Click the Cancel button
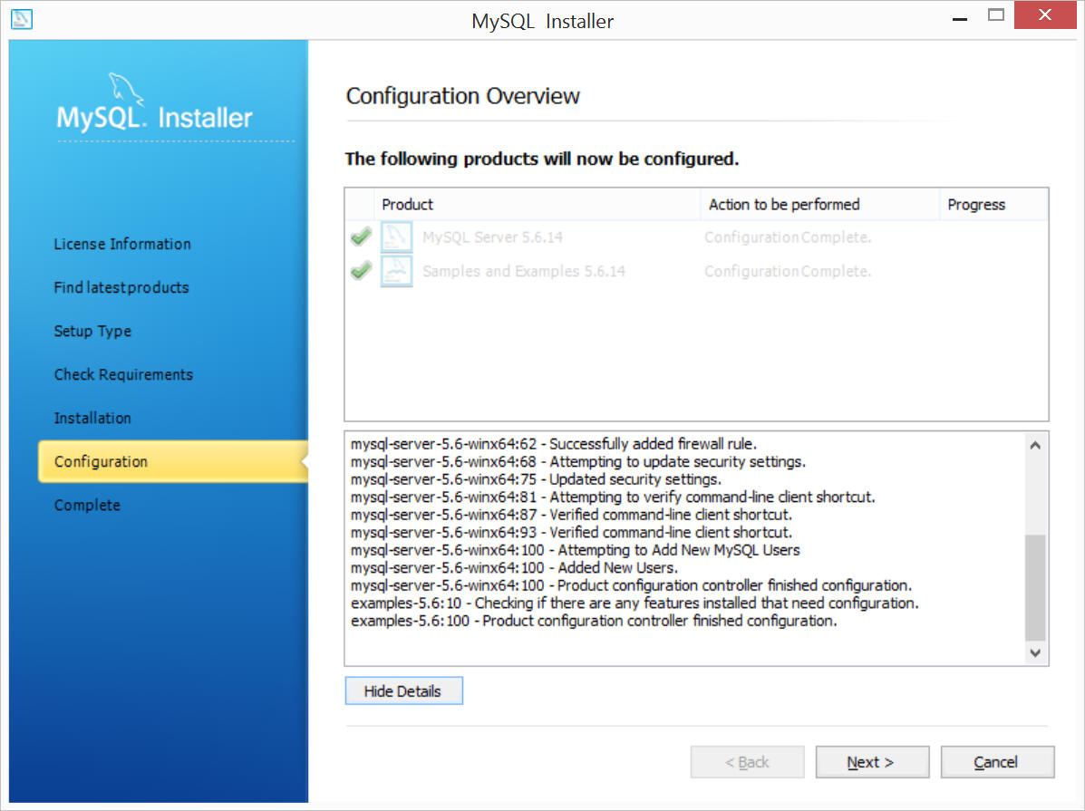Image resolution: width=1085 pixels, height=811 pixels. [997, 762]
